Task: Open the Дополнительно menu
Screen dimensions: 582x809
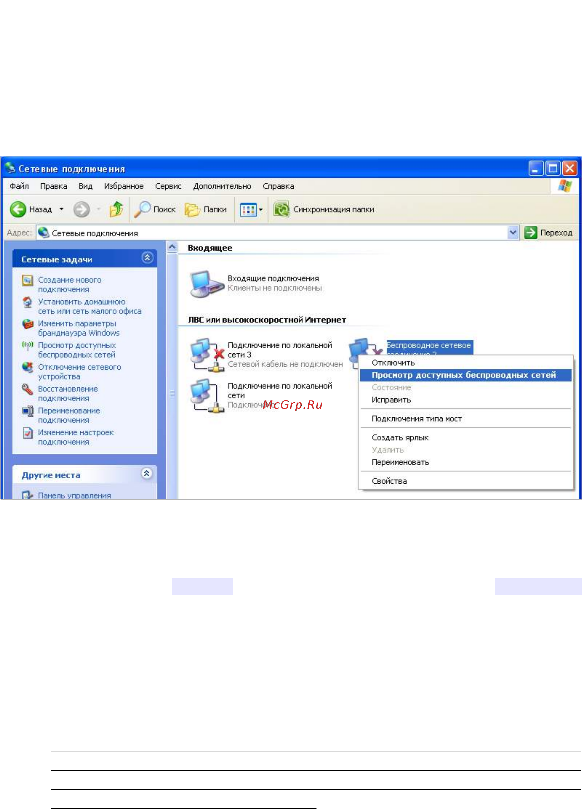Action: [x=222, y=186]
